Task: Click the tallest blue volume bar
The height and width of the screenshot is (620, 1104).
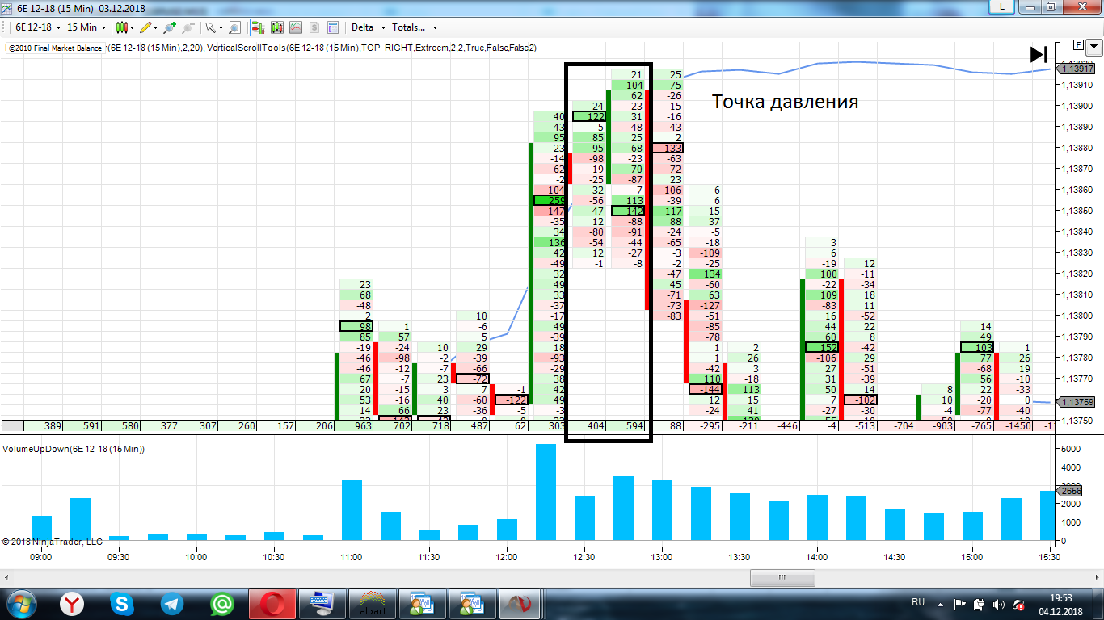Action: tap(546, 492)
